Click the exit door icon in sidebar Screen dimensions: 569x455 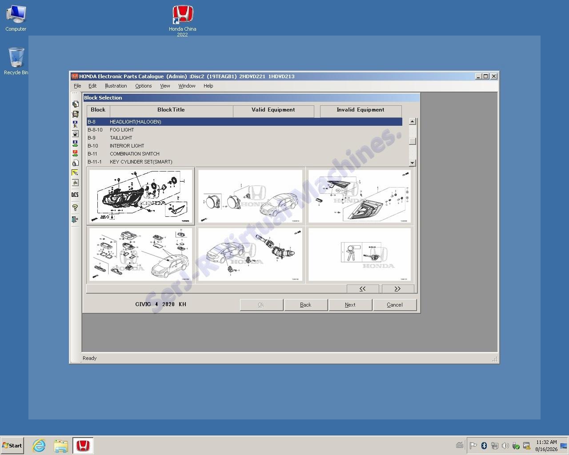(75, 219)
